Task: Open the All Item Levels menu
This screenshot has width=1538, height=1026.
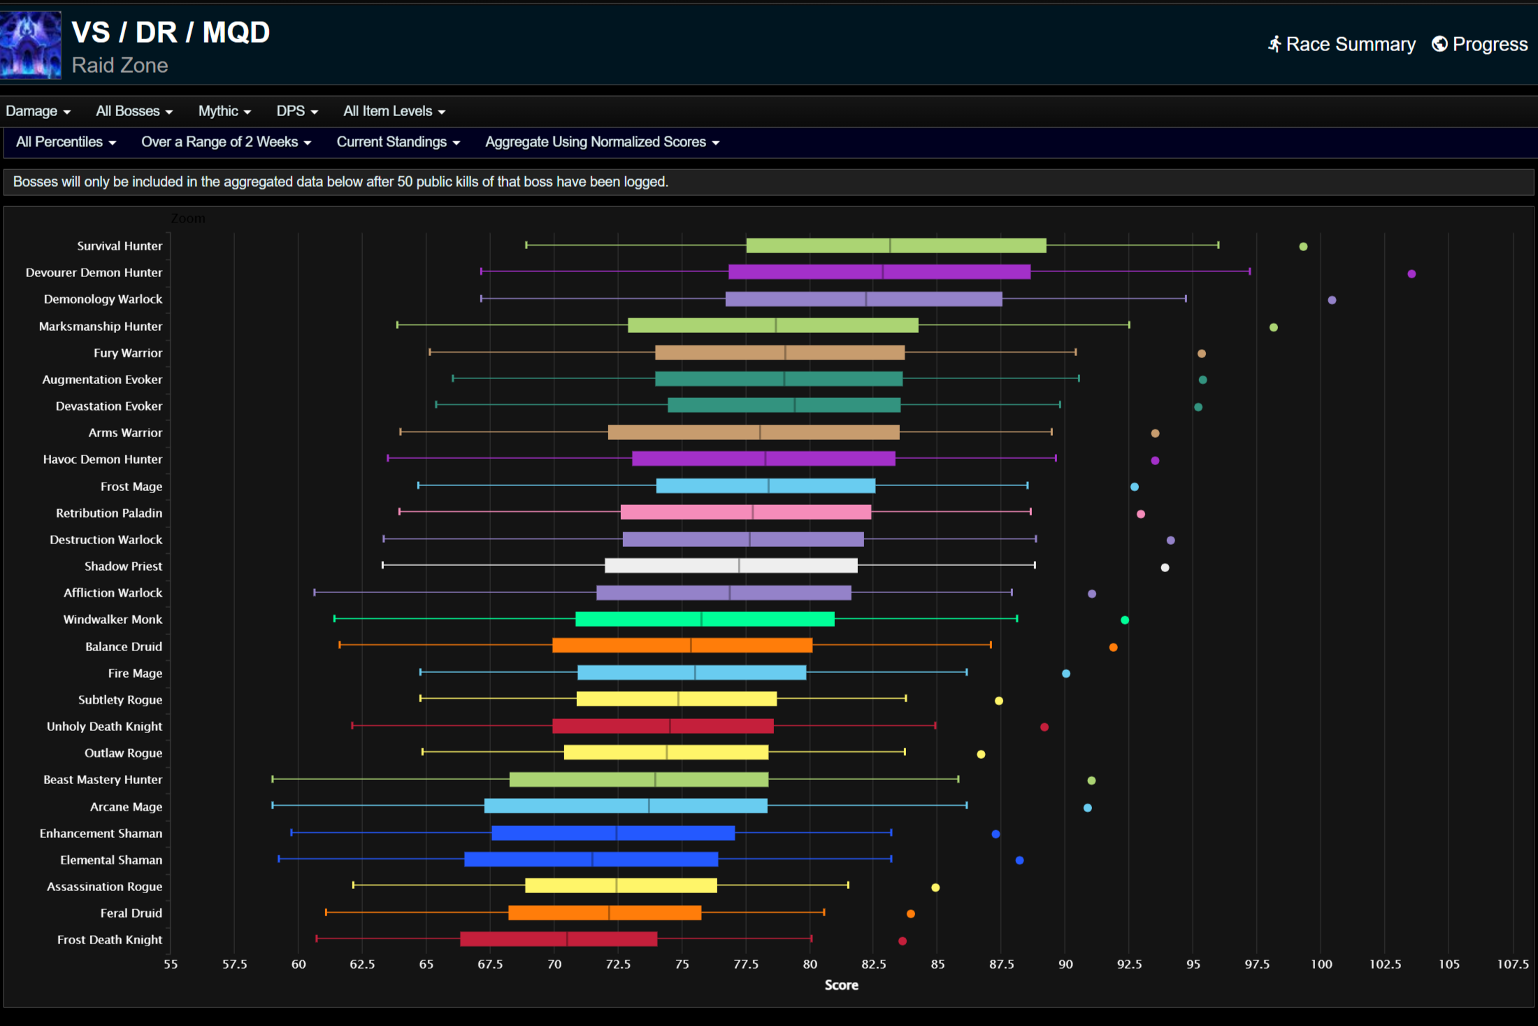Action: (x=394, y=111)
